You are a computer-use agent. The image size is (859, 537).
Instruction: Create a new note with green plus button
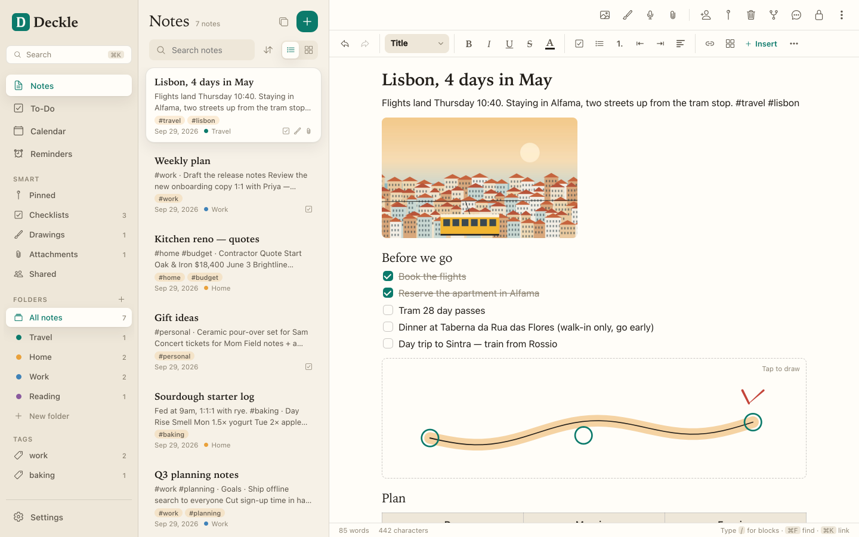pos(307,21)
